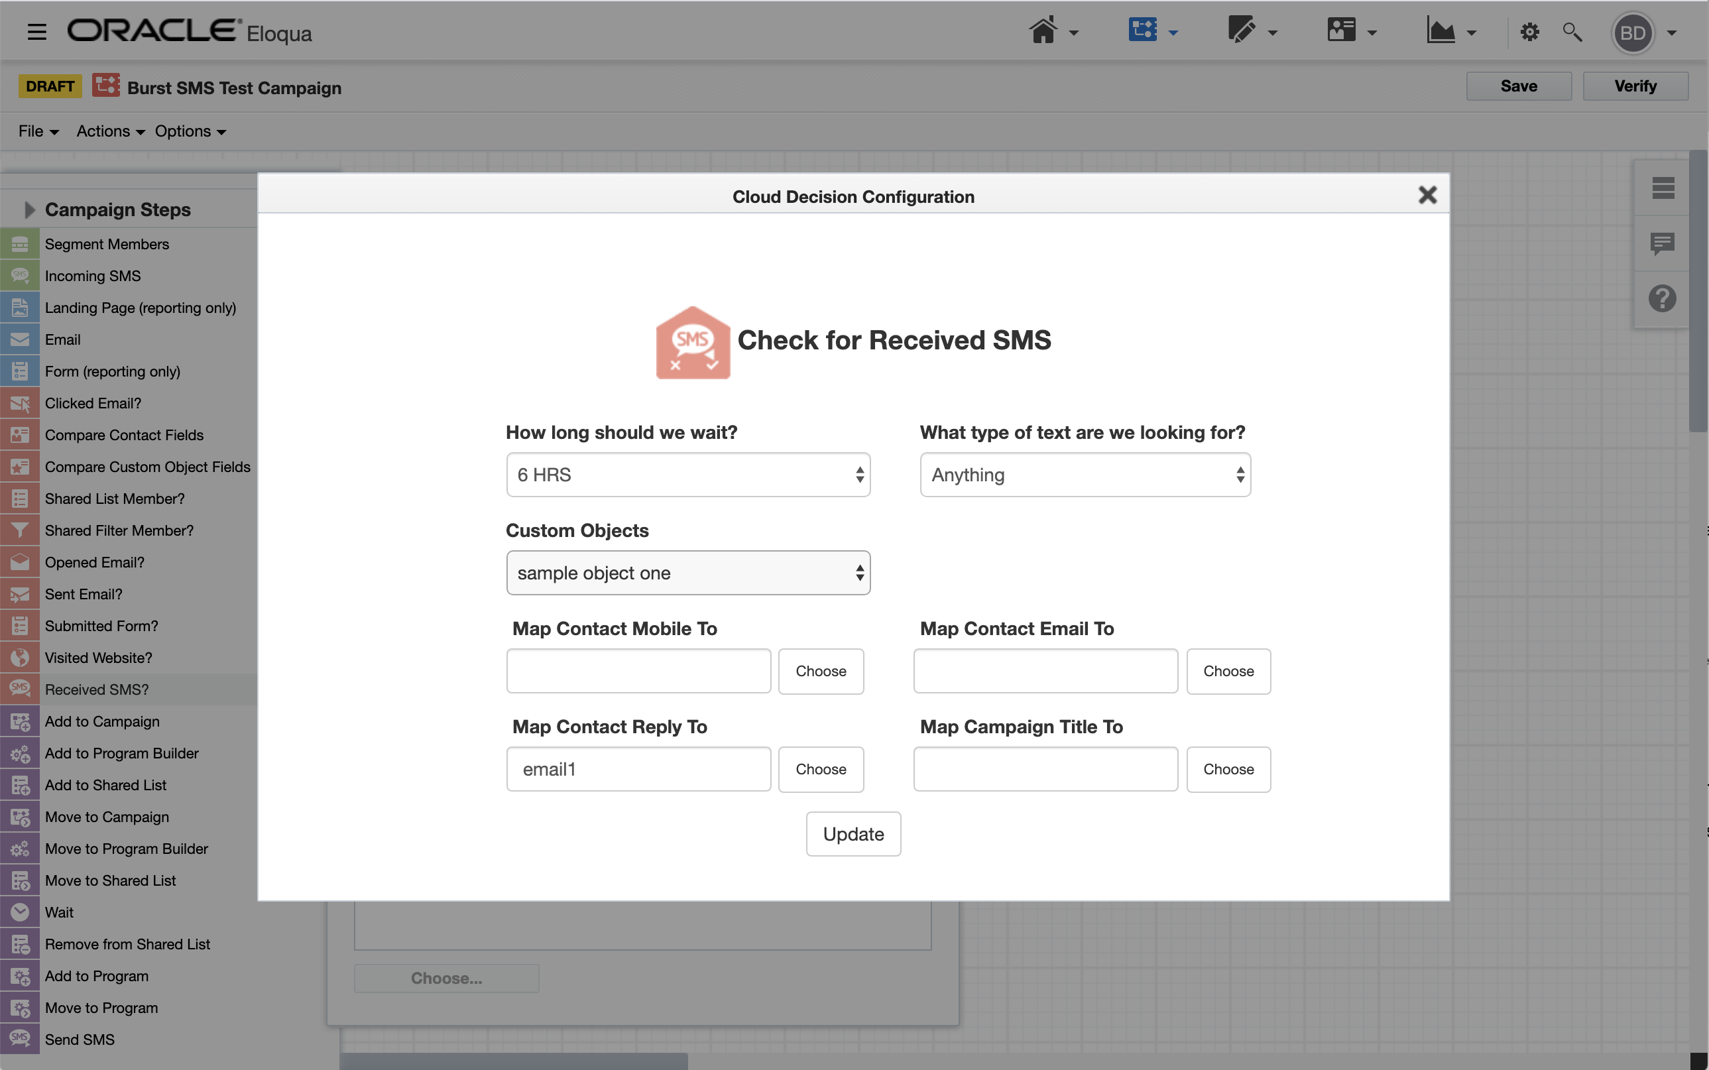Click the help question mark icon

click(1663, 298)
